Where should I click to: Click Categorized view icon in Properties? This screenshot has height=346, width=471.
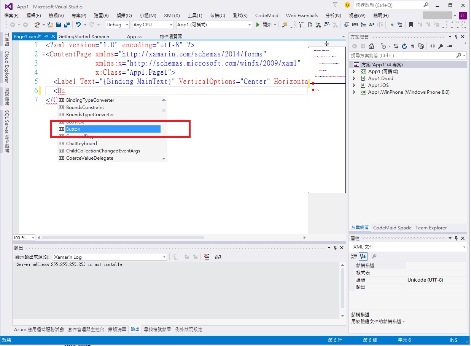tap(354, 256)
